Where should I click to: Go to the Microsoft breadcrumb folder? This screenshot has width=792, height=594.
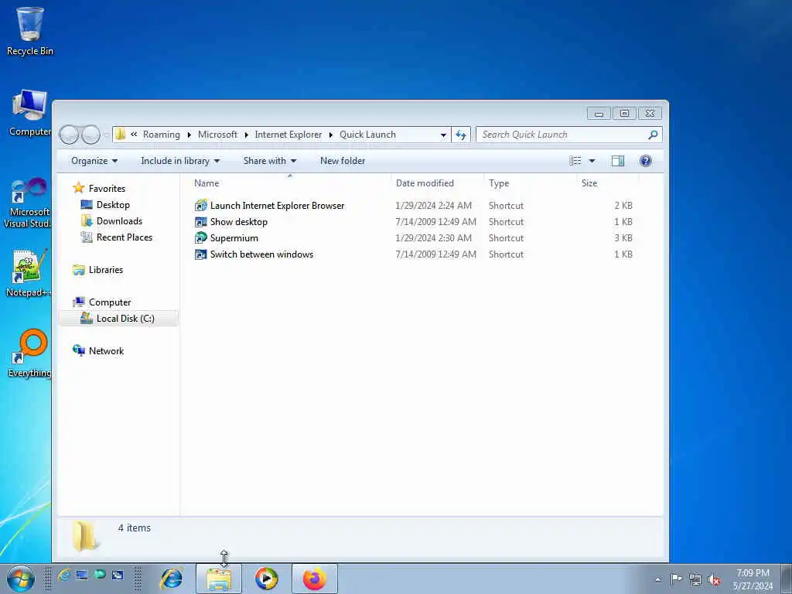click(217, 135)
